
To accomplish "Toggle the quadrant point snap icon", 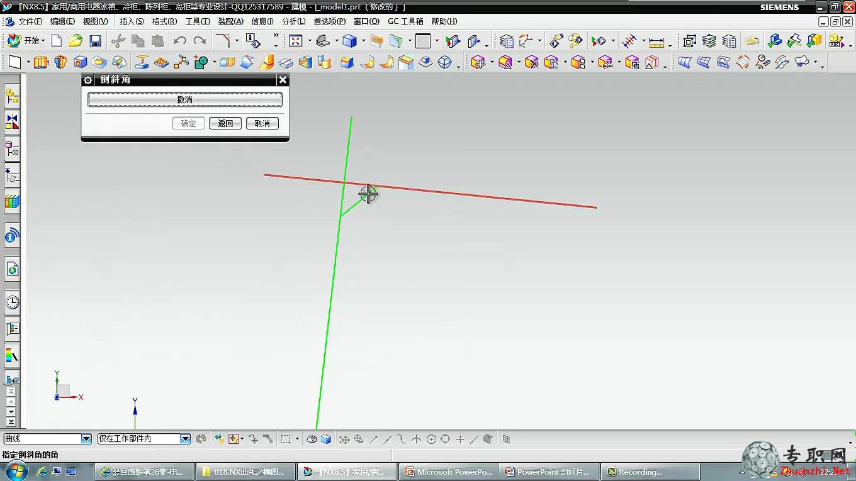I will point(446,440).
